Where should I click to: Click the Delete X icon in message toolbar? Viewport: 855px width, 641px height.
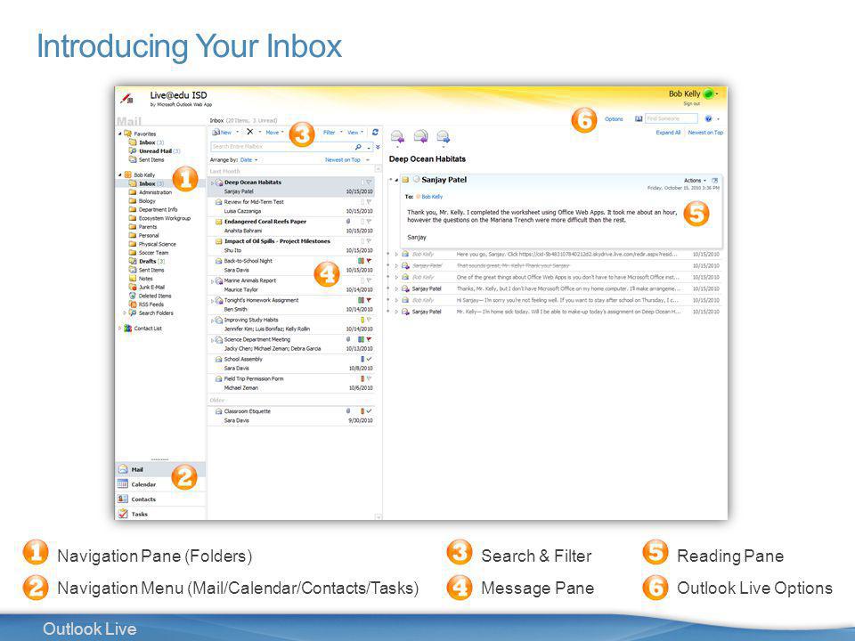click(249, 132)
